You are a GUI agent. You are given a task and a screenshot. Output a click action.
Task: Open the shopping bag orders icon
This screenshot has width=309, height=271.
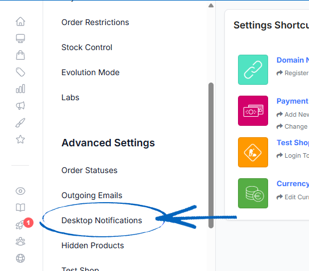[20, 55]
